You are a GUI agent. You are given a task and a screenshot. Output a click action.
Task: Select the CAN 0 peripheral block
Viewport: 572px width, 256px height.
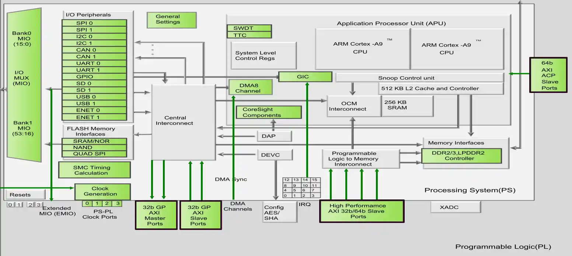[x=94, y=50]
